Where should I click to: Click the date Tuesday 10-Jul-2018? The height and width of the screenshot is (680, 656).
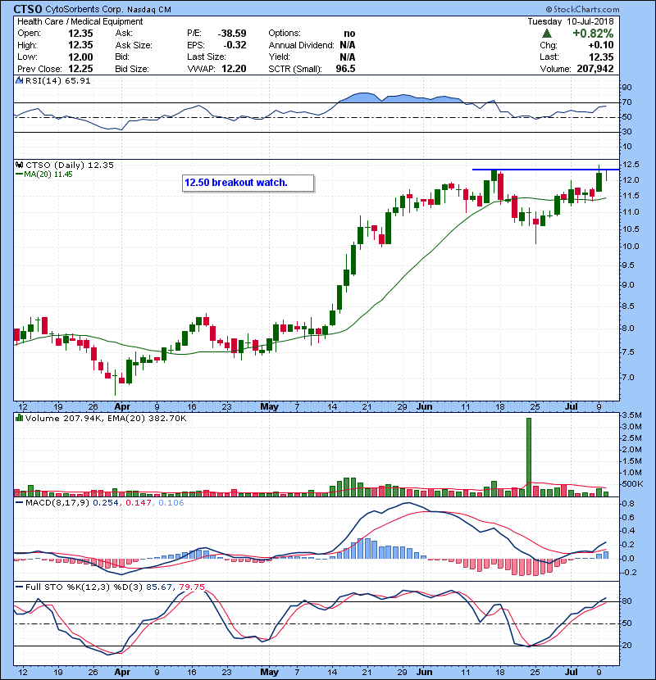pyautogui.click(x=571, y=21)
